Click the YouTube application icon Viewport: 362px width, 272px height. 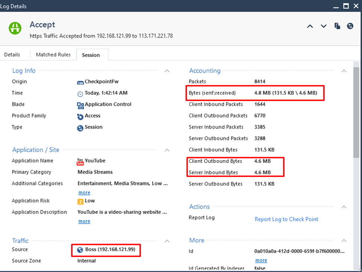pyautogui.click(x=80, y=161)
